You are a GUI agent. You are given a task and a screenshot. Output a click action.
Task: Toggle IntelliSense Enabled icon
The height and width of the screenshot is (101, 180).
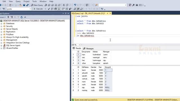(59, 9)
